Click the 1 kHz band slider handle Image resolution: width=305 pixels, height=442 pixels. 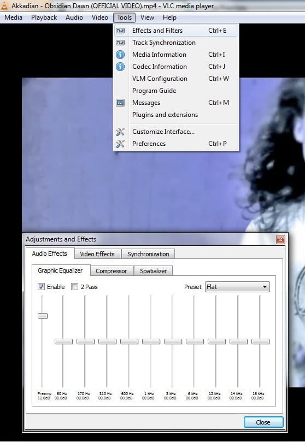151,341
